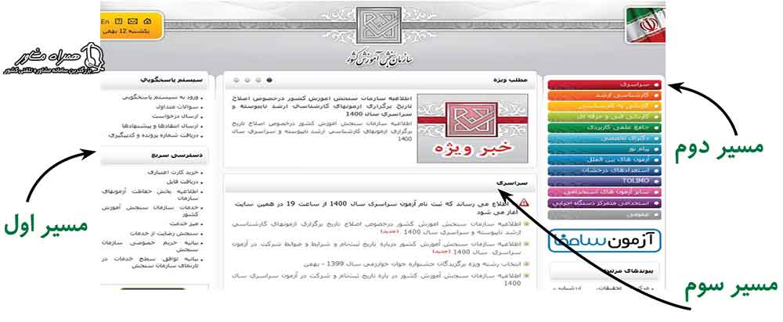This screenshot has width=783, height=322.
Task: Open the green جامع علمی کاربردی item
Action: (604, 127)
